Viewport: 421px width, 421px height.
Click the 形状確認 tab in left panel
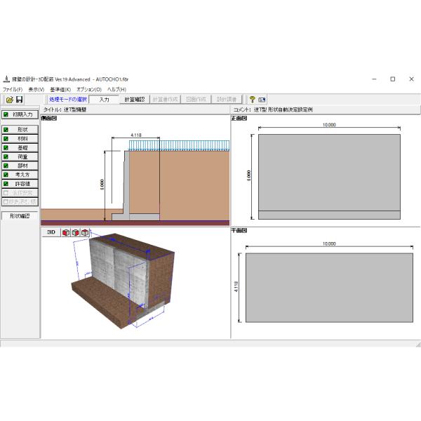pos(20,215)
